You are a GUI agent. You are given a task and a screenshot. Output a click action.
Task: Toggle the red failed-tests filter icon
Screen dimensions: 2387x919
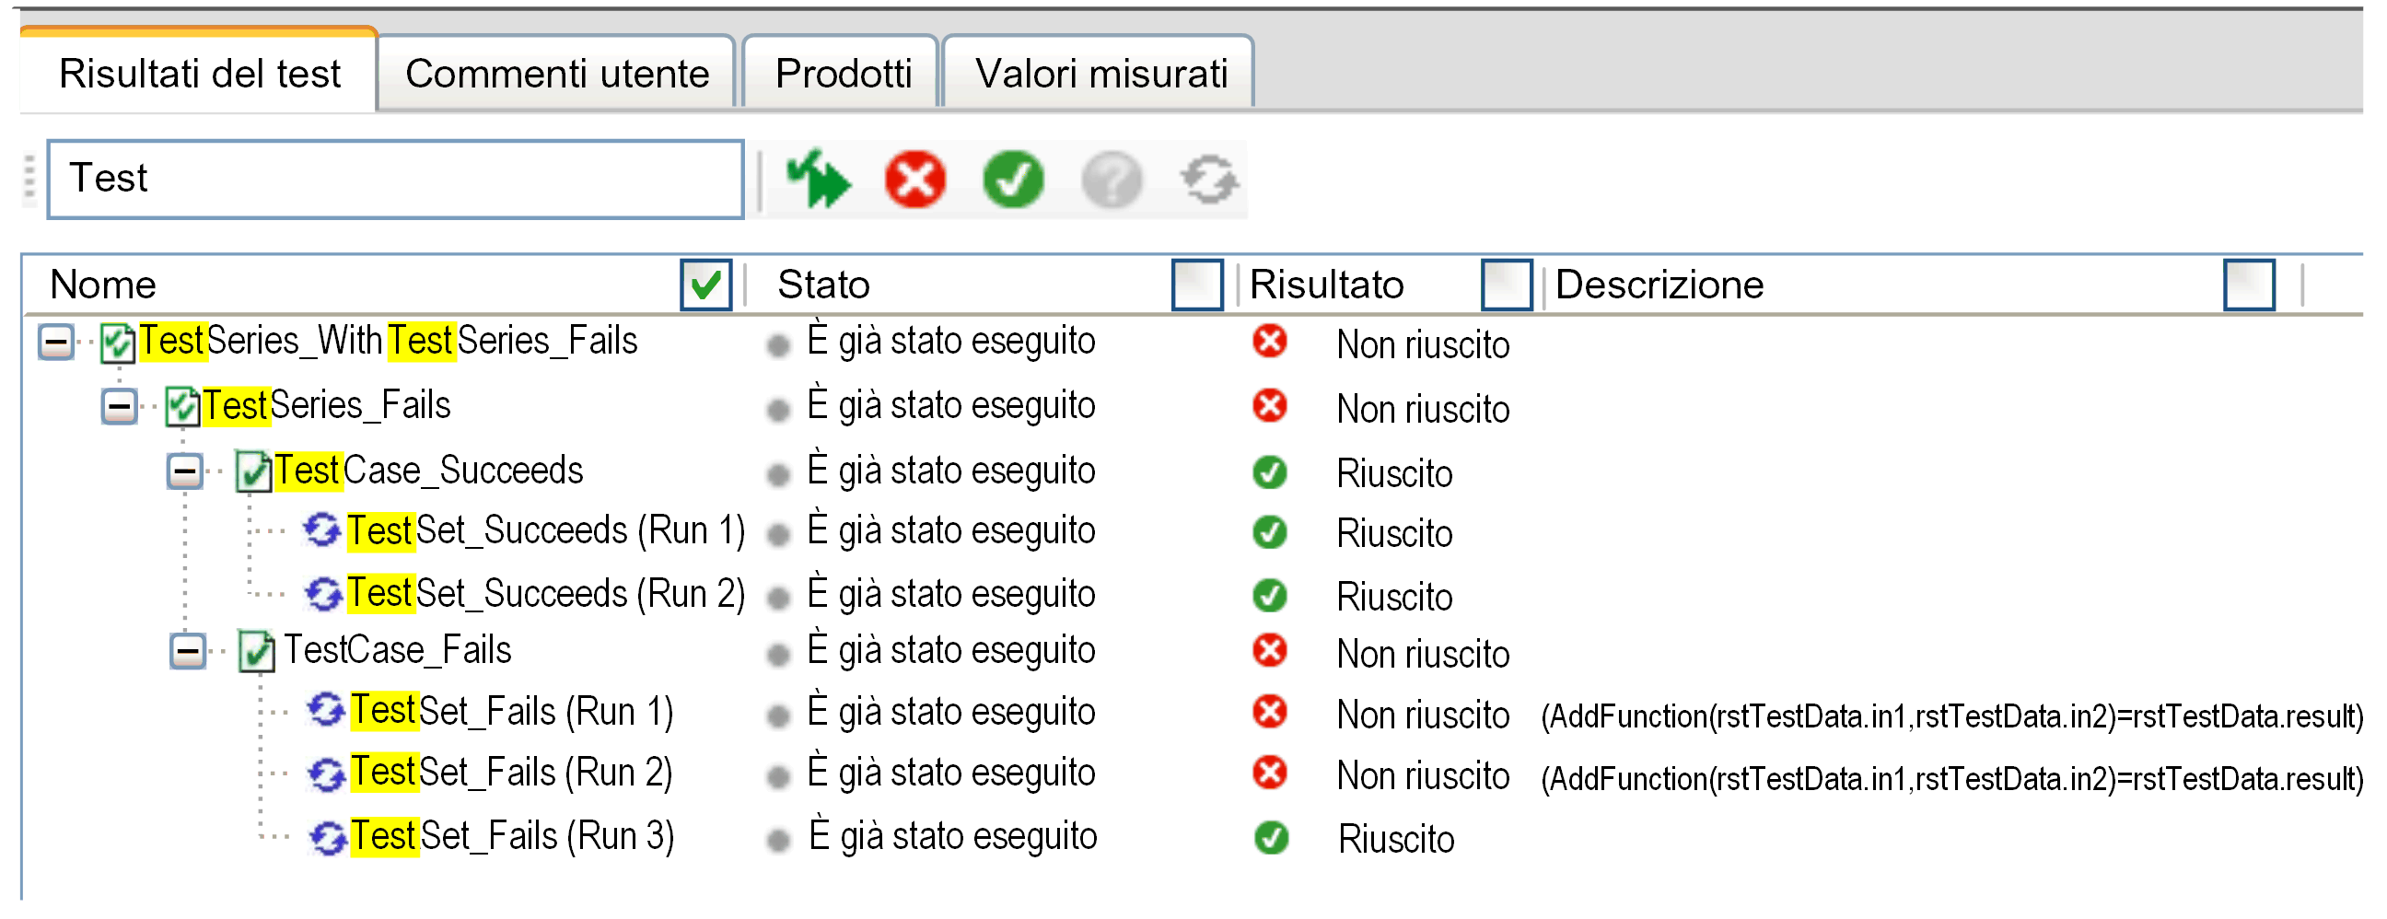(914, 179)
